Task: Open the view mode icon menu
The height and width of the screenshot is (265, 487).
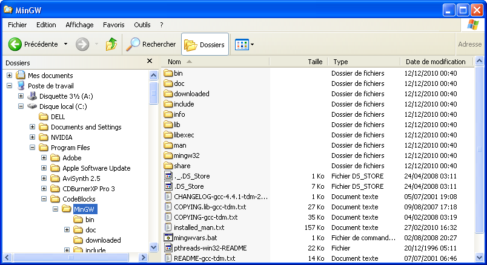Action: [x=242, y=45]
